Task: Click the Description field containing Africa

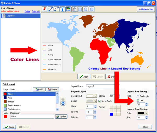Action: 32,117
